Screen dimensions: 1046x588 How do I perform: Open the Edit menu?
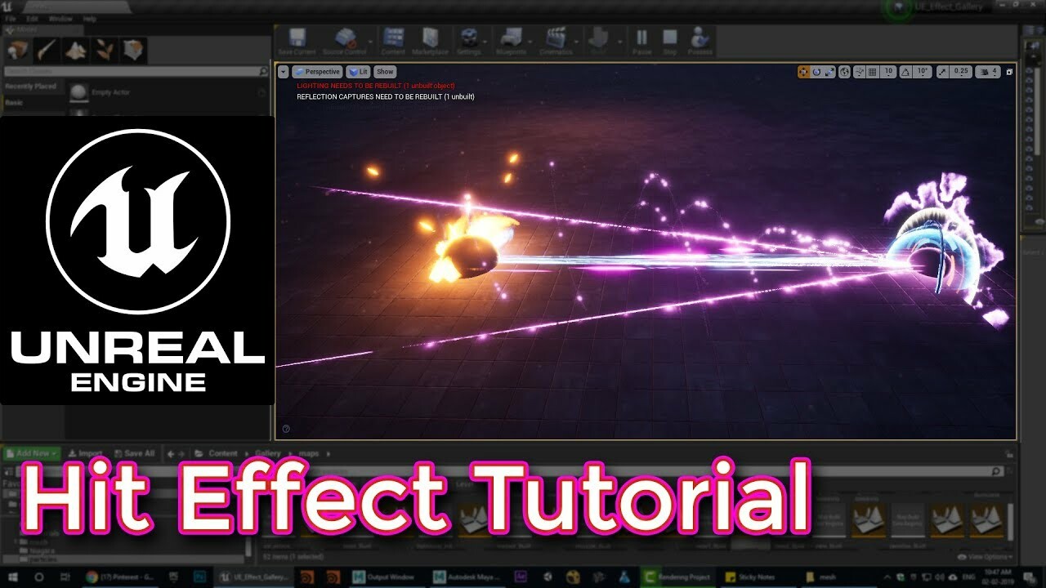tap(32, 18)
